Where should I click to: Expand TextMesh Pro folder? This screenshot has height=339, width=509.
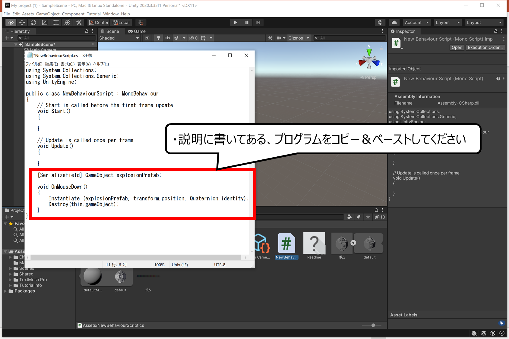tap(10, 280)
